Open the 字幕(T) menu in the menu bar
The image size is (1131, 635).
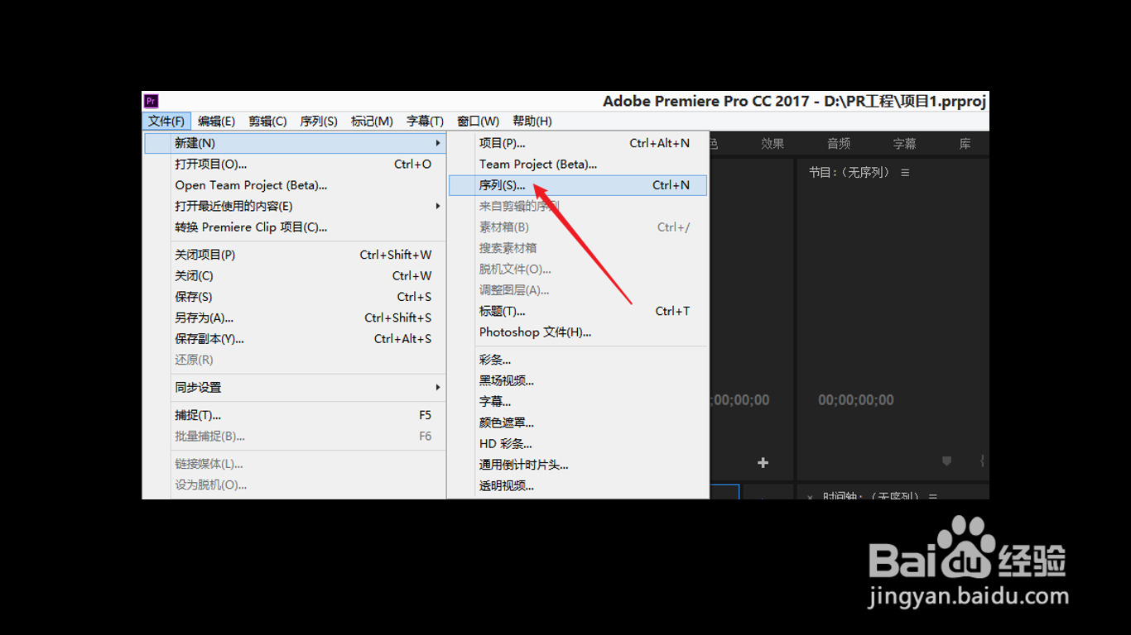[425, 122]
